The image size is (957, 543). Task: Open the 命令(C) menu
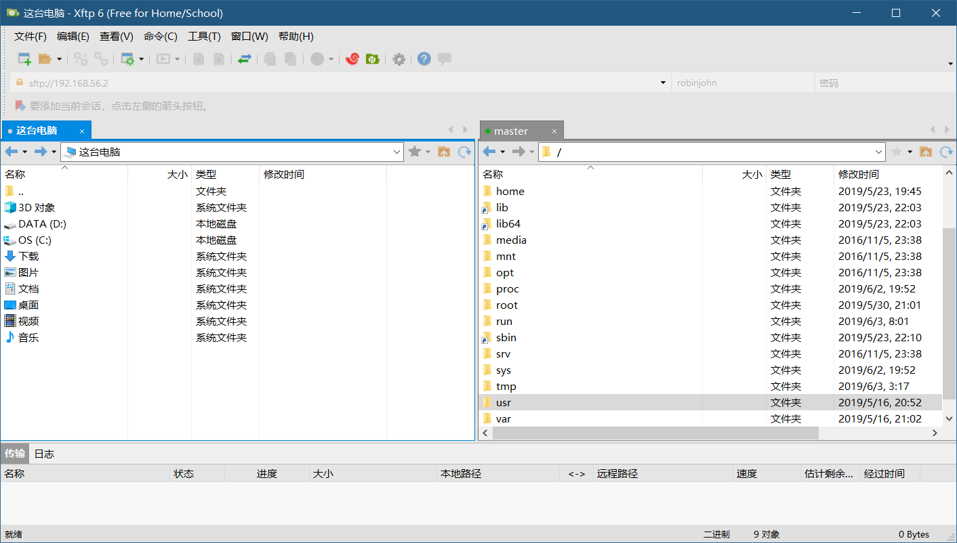[161, 37]
